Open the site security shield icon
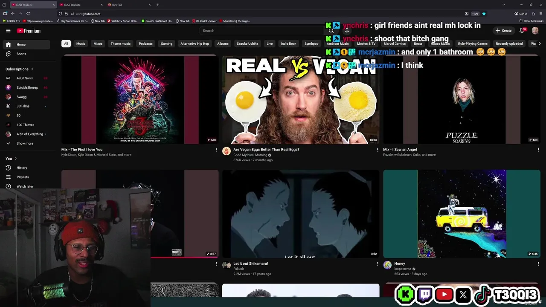546x307 pixels. click(x=60, y=14)
